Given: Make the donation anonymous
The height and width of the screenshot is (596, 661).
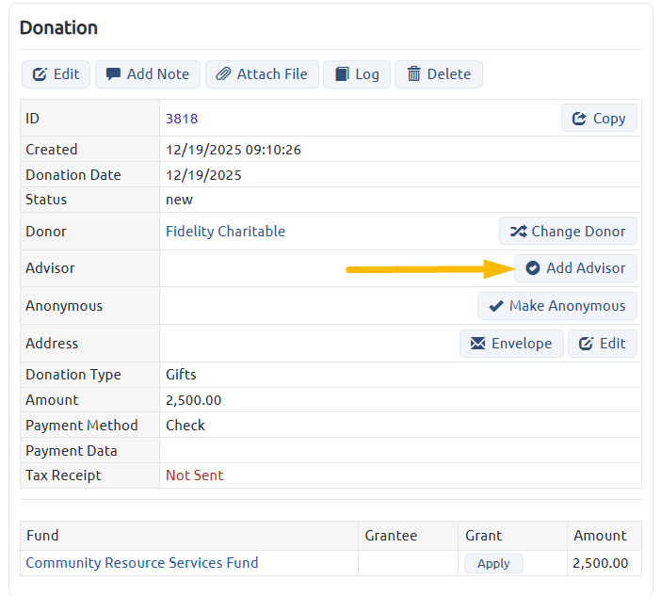Looking at the screenshot, I should [556, 306].
